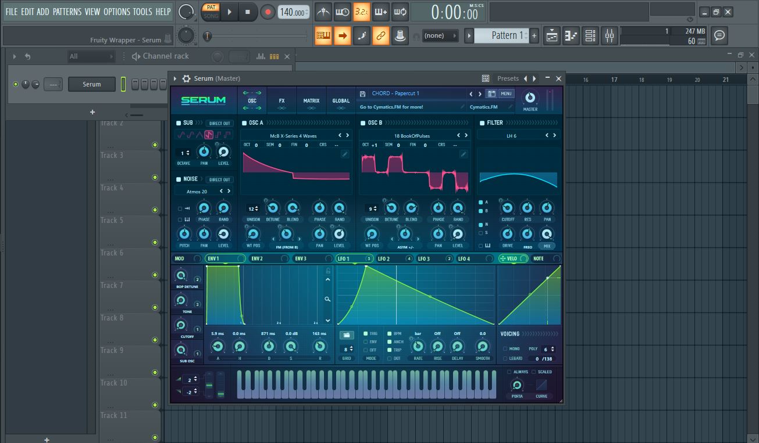Open the Piano roll view icon
The height and width of the screenshot is (443, 759).
click(x=571, y=35)
